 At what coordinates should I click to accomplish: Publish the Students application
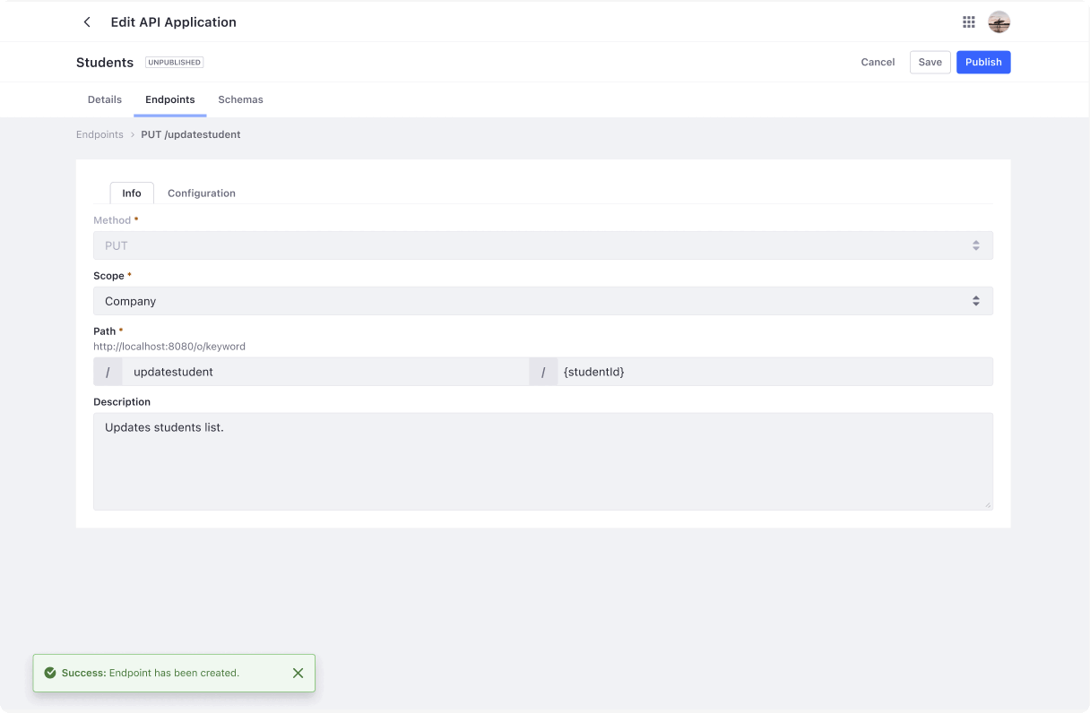982,62
